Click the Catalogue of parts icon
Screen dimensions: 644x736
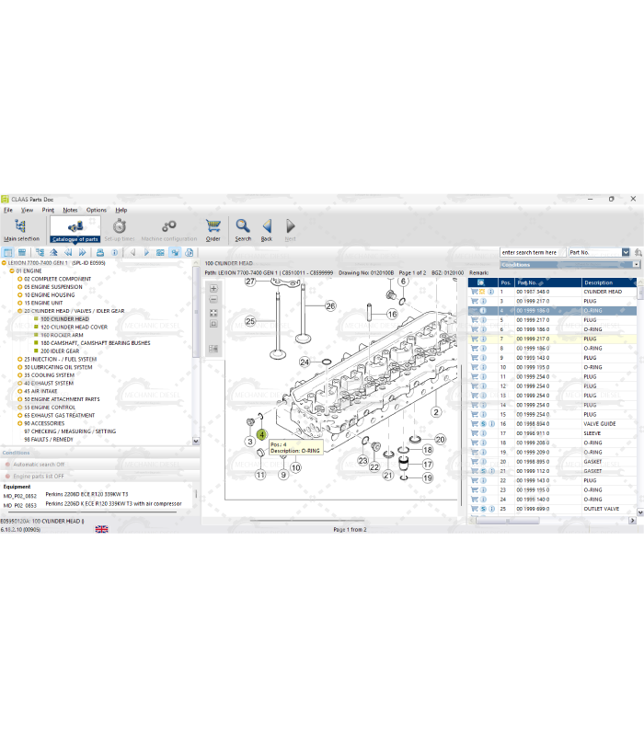(x=75, y=225)
